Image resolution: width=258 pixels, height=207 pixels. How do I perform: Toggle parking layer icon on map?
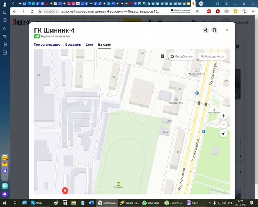162,56
